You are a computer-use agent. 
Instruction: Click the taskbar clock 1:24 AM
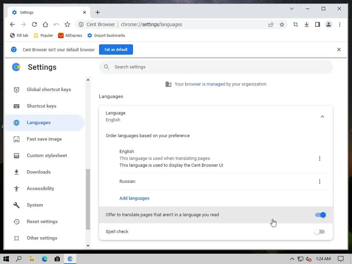pos(323,259)
